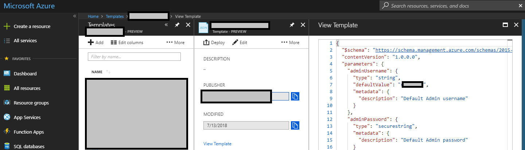
Task: Copy the MODIFIED date to clipboard
Action: coord(295,126)
